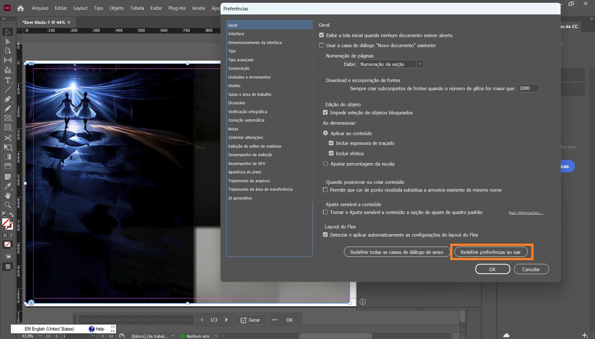Select the Line tool
Image resolution: width=595 pixels, height=339 pixels.
pyautogui.click(x=8, y=90)
